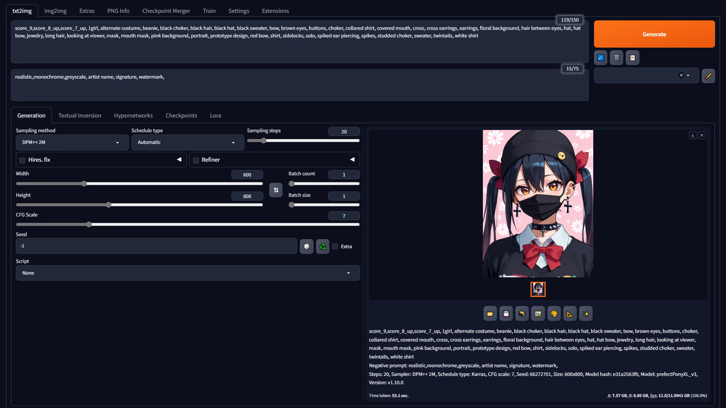Select the generated image thumbnail
The height and width of the screenshot is (408, 726).
click(538, 289)
